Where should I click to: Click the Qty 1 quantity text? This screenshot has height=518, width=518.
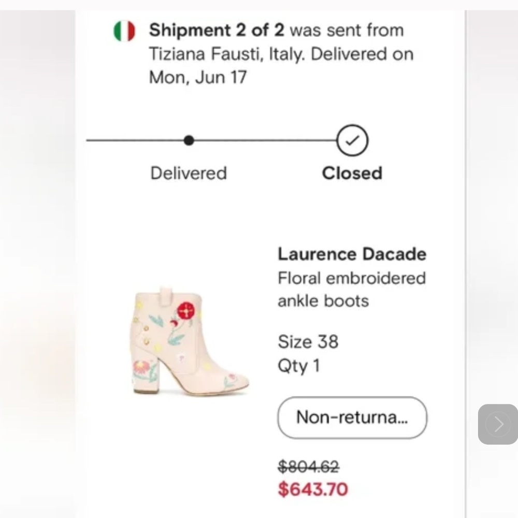(x=298, y=366)
